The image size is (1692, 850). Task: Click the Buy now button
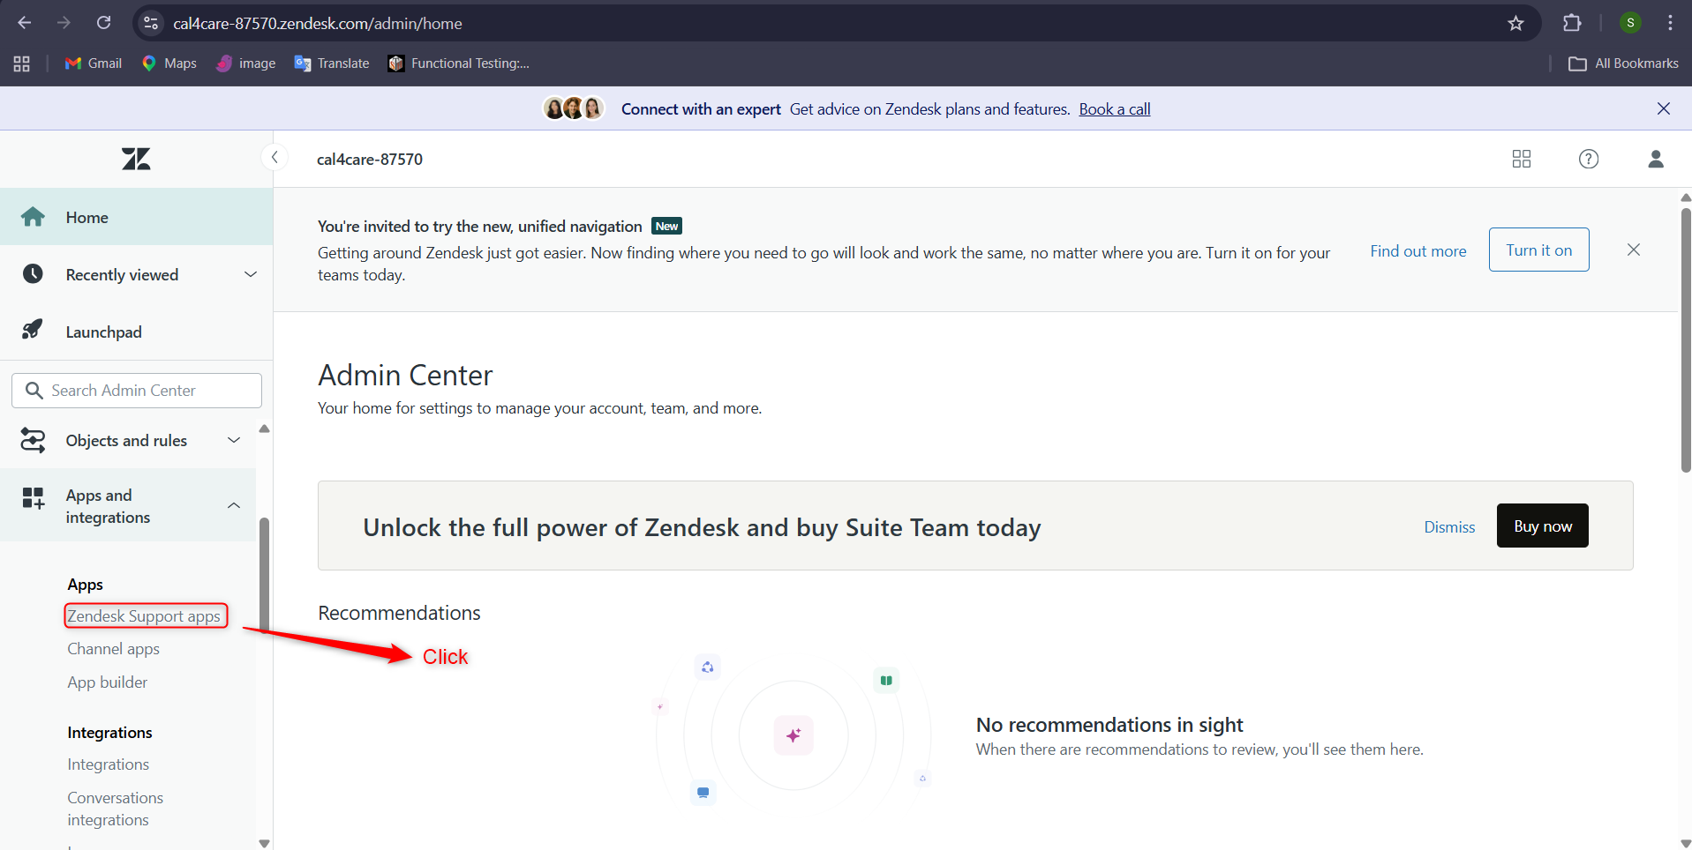[1543, 526]
